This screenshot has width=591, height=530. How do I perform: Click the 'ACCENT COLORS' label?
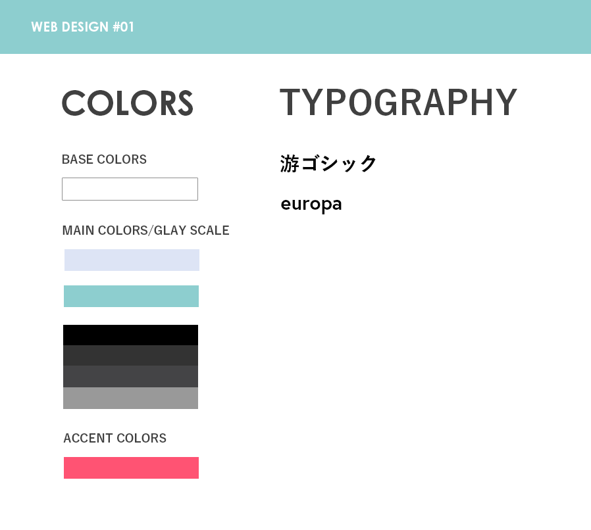click(115, 439)
